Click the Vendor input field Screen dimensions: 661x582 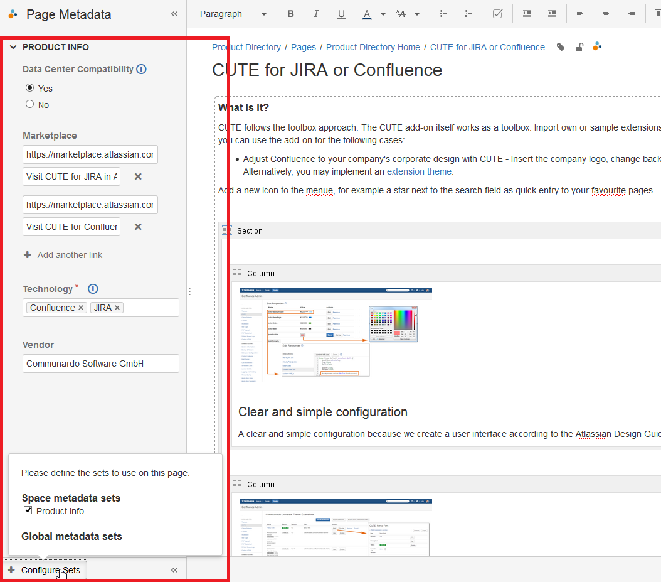pyautogui.click(x=101, y=364)
